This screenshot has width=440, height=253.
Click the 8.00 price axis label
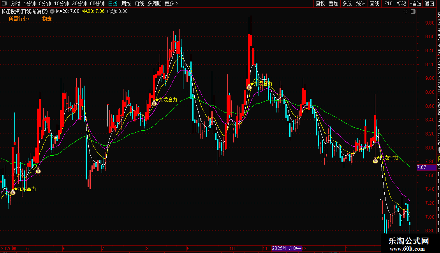429,148
